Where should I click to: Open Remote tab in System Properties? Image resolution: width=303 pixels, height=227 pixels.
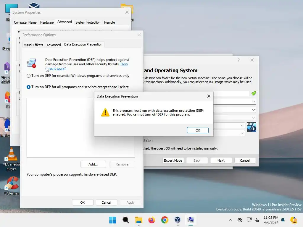pyautogui.click(x=109, y=22)
